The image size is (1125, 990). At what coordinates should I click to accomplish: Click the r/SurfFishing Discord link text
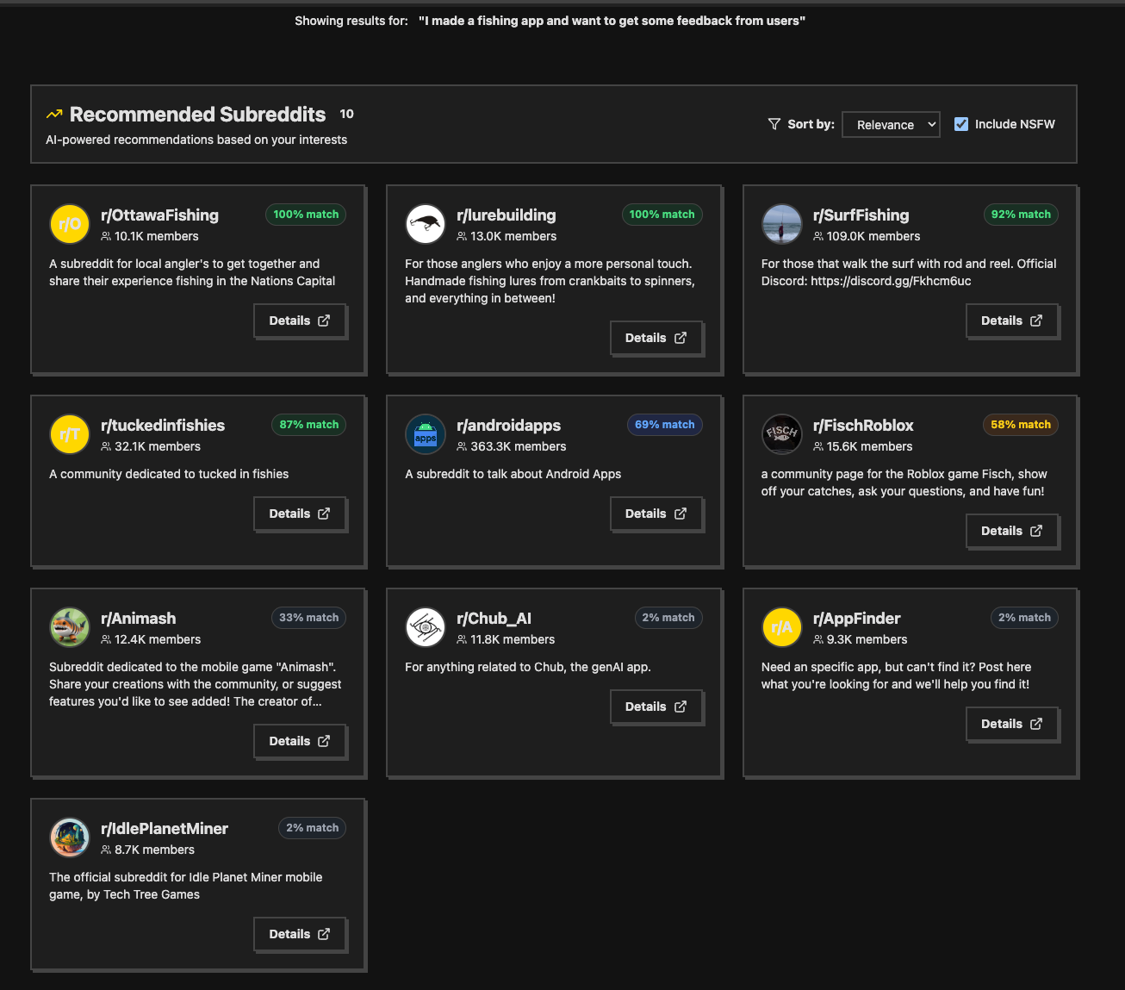pos(891,281)
